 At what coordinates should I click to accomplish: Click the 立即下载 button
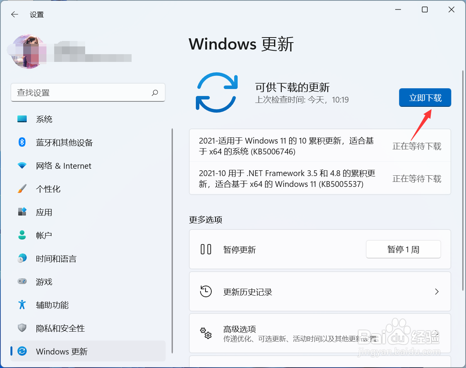pyautogui.click(x=425, y=98)
